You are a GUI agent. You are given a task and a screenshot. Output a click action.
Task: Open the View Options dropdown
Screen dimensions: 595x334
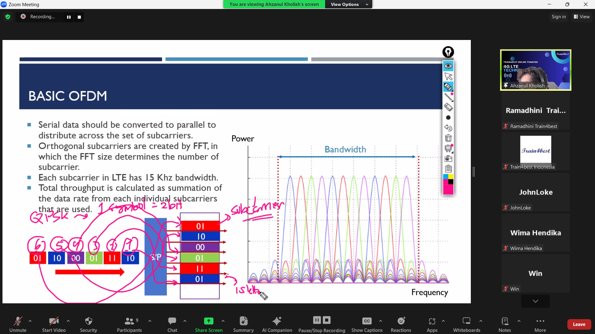point(348,4)
